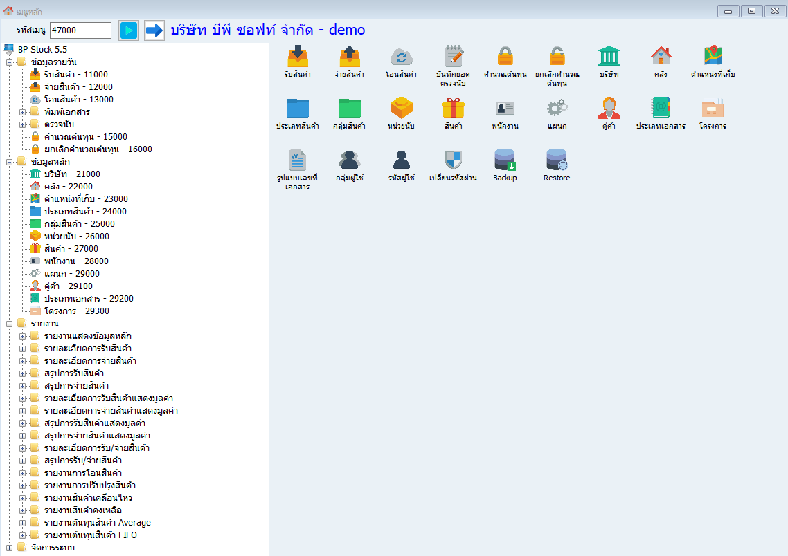
Task: Open the รับสินค้า receive goods icon
Action: [x=298, y=56]
